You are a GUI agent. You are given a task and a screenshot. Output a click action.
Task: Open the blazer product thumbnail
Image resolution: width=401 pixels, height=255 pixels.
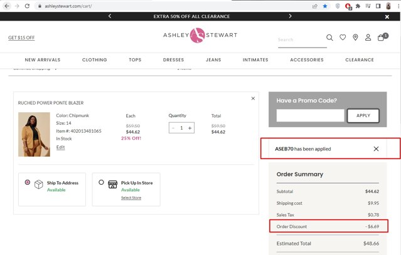point(34,134)
